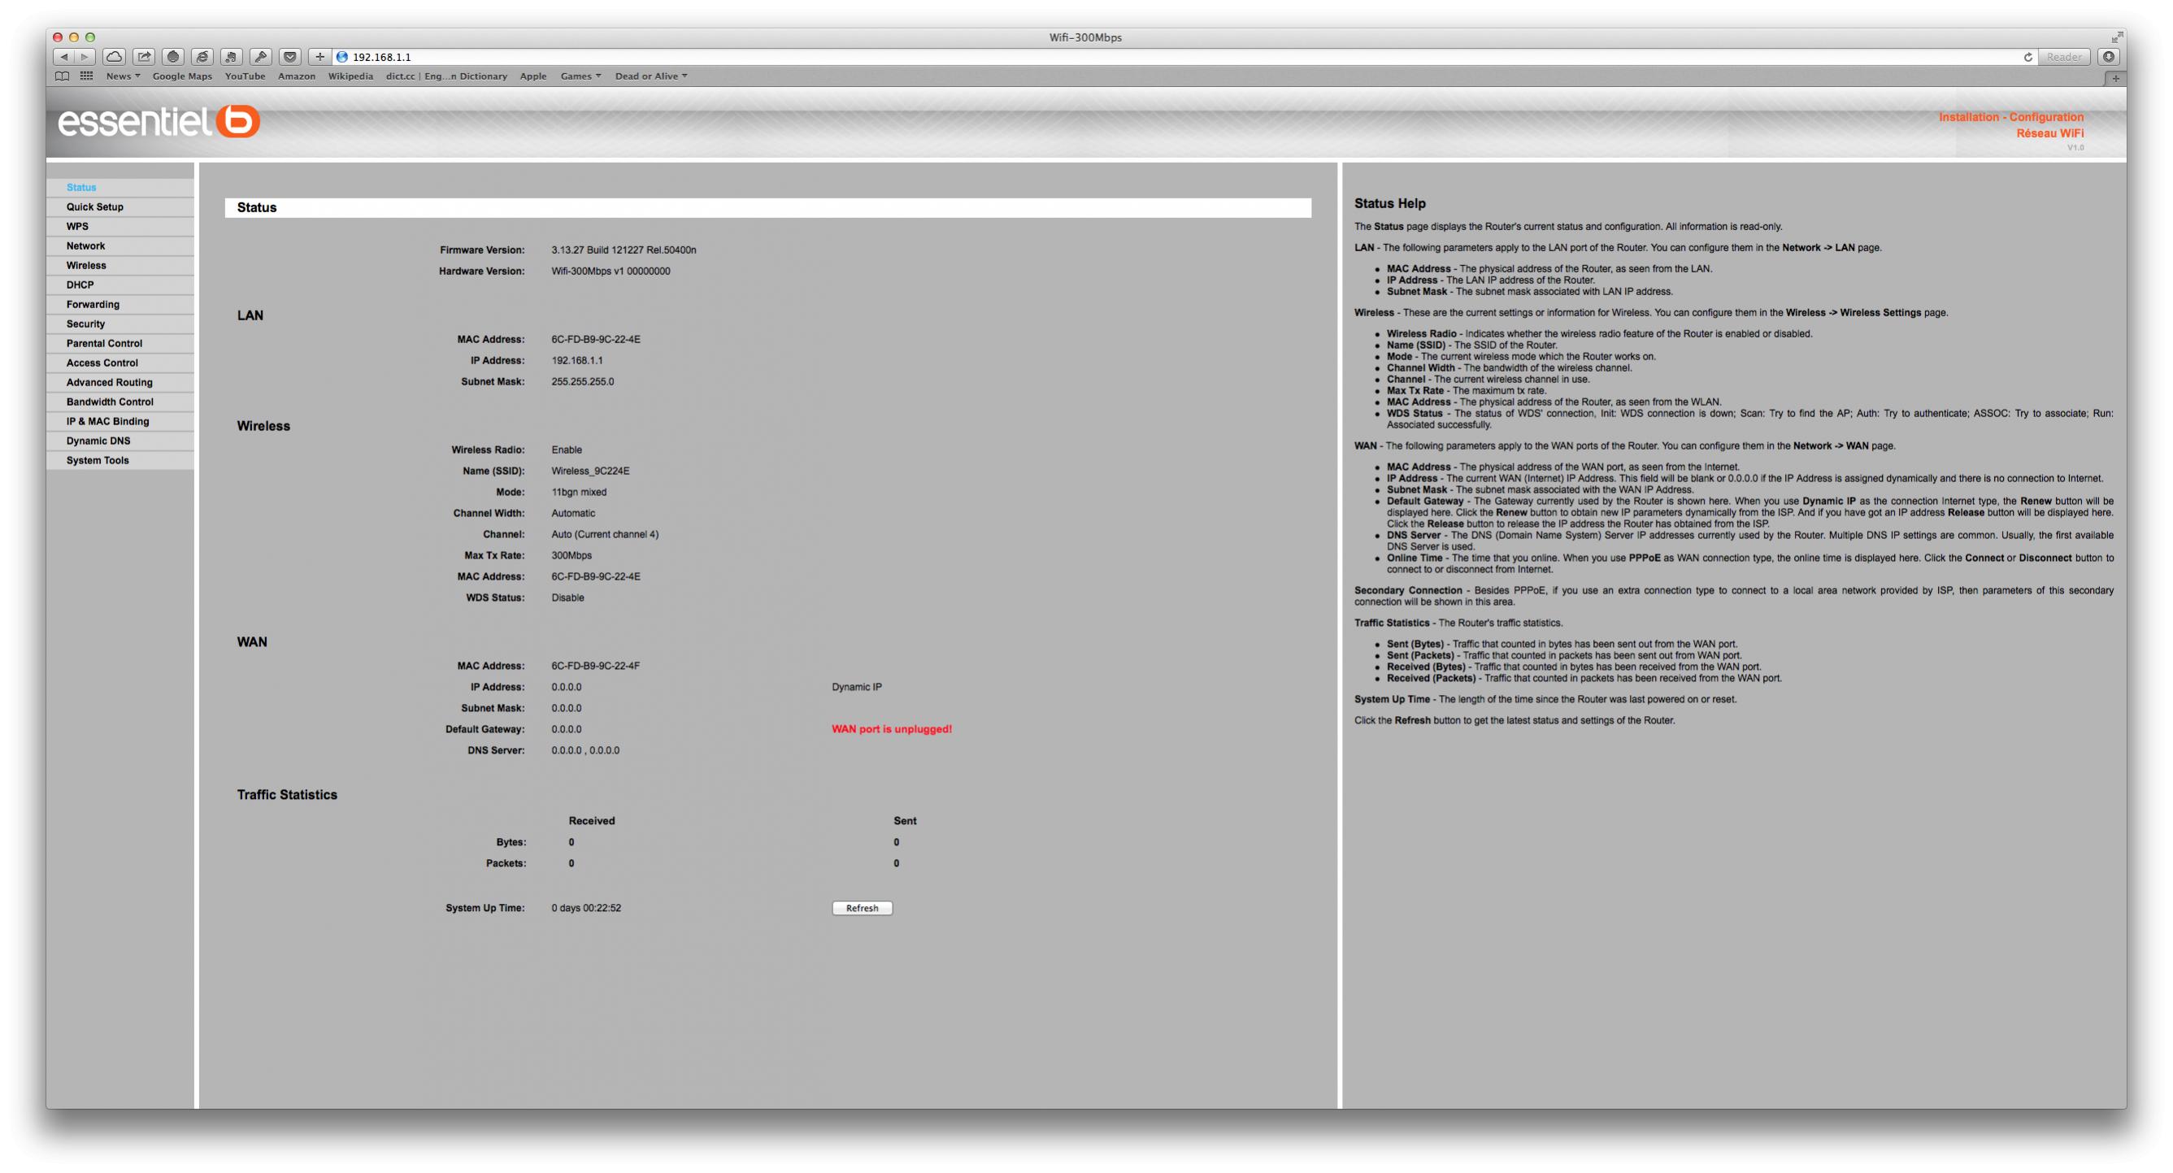The width and height of the screenshot is (2173, 1173).
Task: Click the Share arrow toolbar icon
Action: (x=144, y=57)
